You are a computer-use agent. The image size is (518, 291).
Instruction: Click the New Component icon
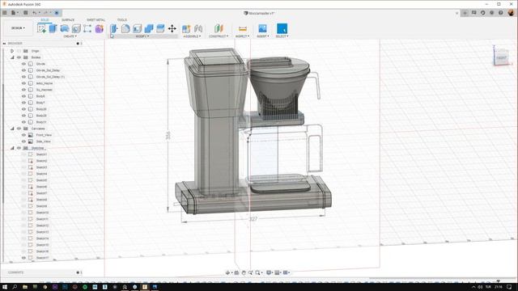tap(186, 29)
